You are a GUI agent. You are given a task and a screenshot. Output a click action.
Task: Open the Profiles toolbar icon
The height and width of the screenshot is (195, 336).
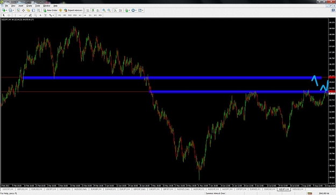point(10,10)
